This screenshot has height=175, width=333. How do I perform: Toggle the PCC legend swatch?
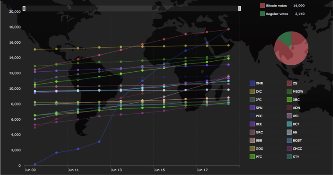coord(252,116)
